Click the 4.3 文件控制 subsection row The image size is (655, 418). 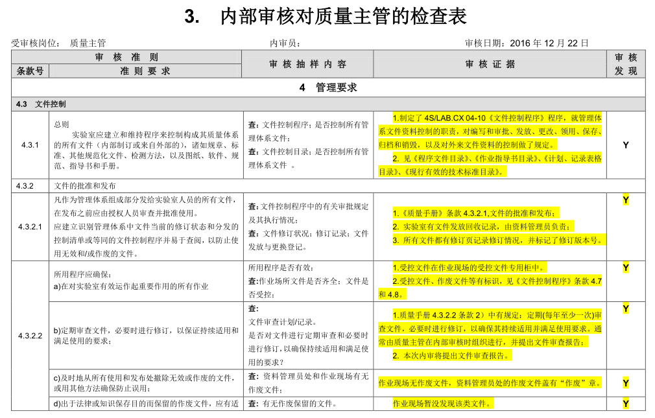tap(328, 104)
